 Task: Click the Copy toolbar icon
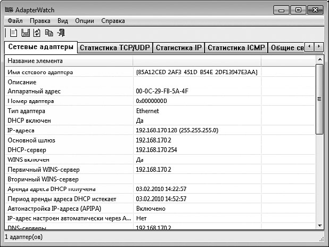pyautogui.click(x=49, y=33)
